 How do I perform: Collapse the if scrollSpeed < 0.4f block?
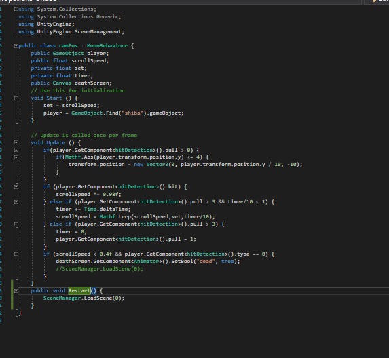coord(16,254)
